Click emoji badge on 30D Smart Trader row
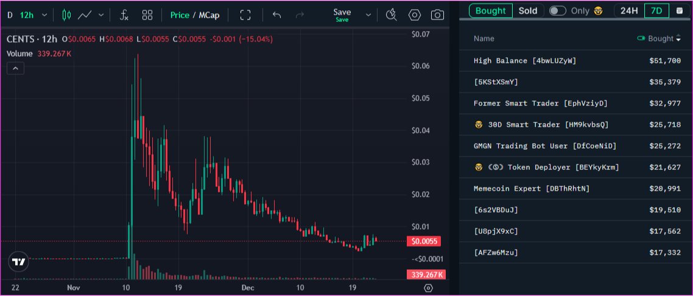The image size is (693, 296). (x=479, y=125)
